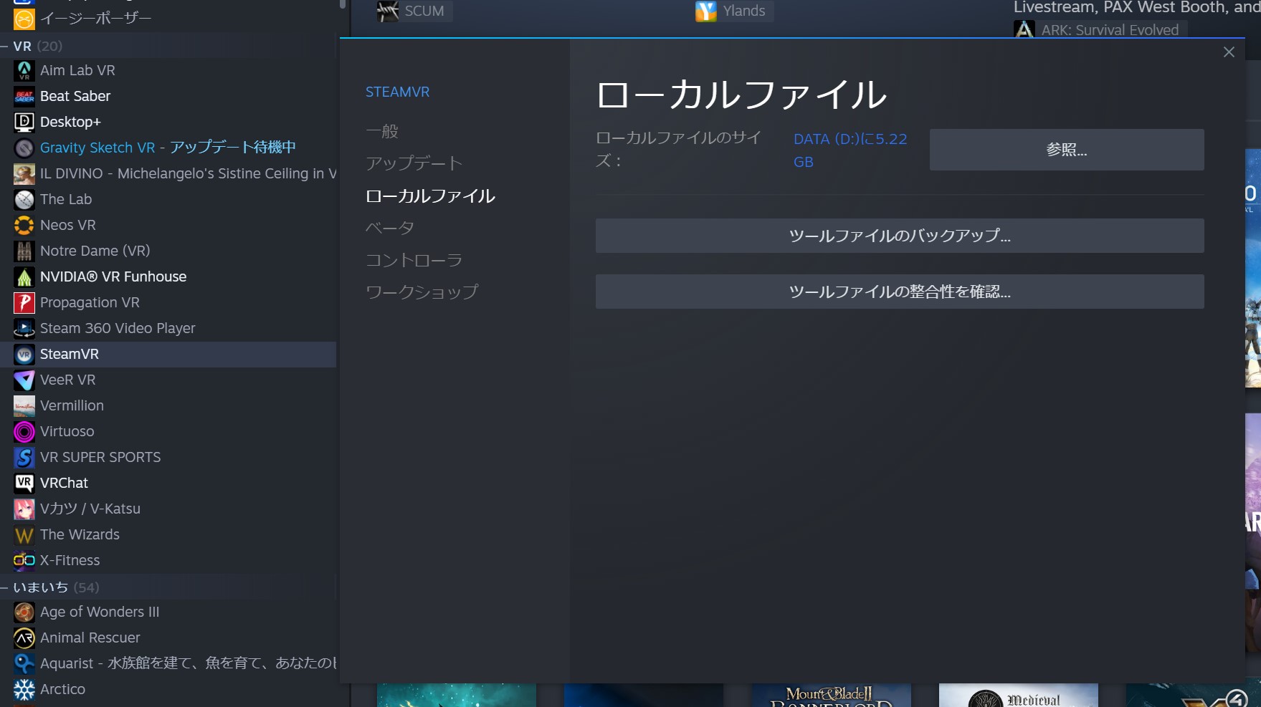Open Virtuoso via its pink icon
The width and height of the screenshot is (1261, 707).
point(24,431)
